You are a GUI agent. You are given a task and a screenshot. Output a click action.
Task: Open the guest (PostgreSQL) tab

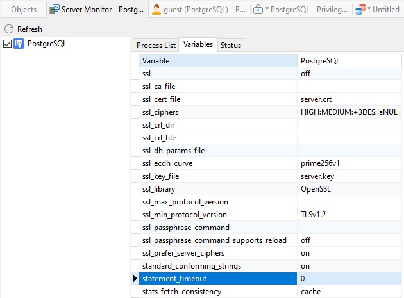click(x=199, y=10)
